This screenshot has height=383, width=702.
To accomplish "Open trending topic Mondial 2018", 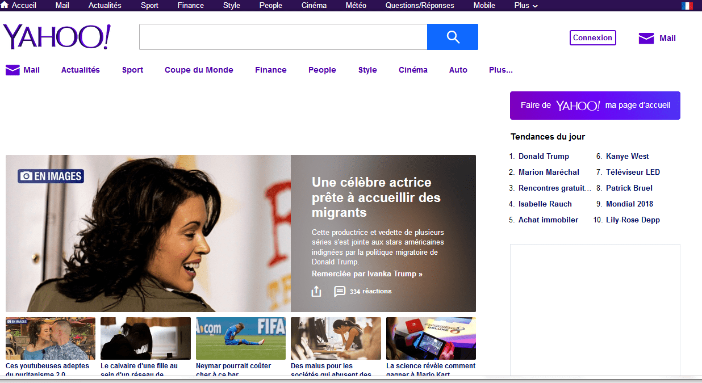I will tap(630, 204).
